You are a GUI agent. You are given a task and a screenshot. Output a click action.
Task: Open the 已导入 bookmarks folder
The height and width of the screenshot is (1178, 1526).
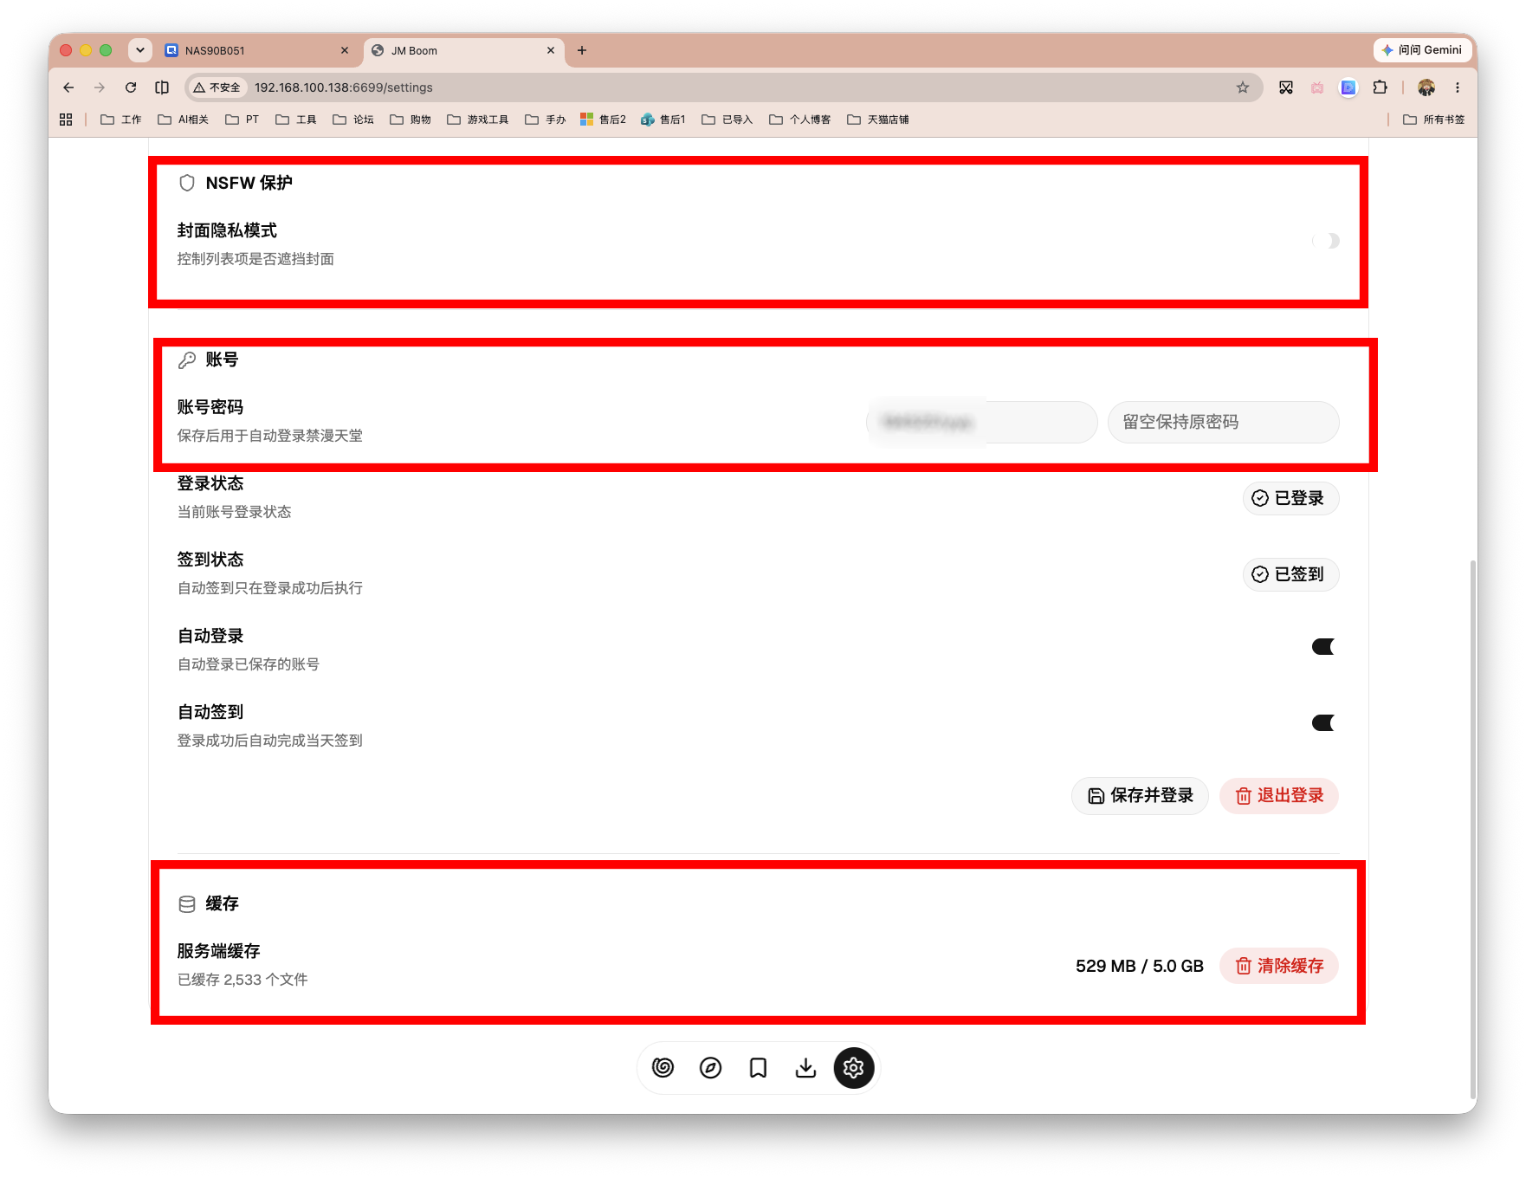(727, 120)
